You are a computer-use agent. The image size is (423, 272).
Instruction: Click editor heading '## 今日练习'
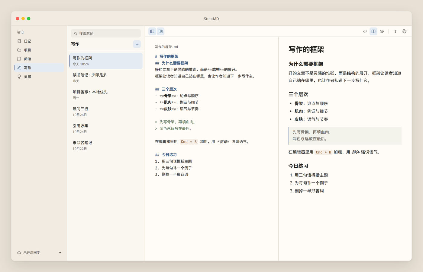[x=166, y=155]
